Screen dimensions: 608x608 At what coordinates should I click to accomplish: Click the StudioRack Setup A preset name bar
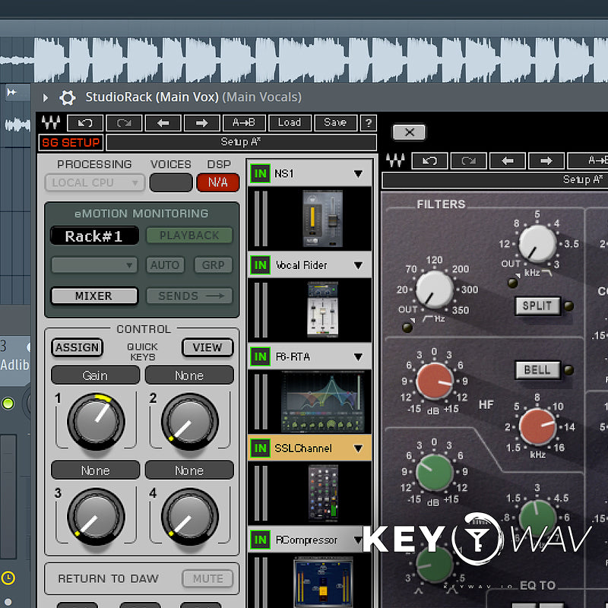point(241,142)
